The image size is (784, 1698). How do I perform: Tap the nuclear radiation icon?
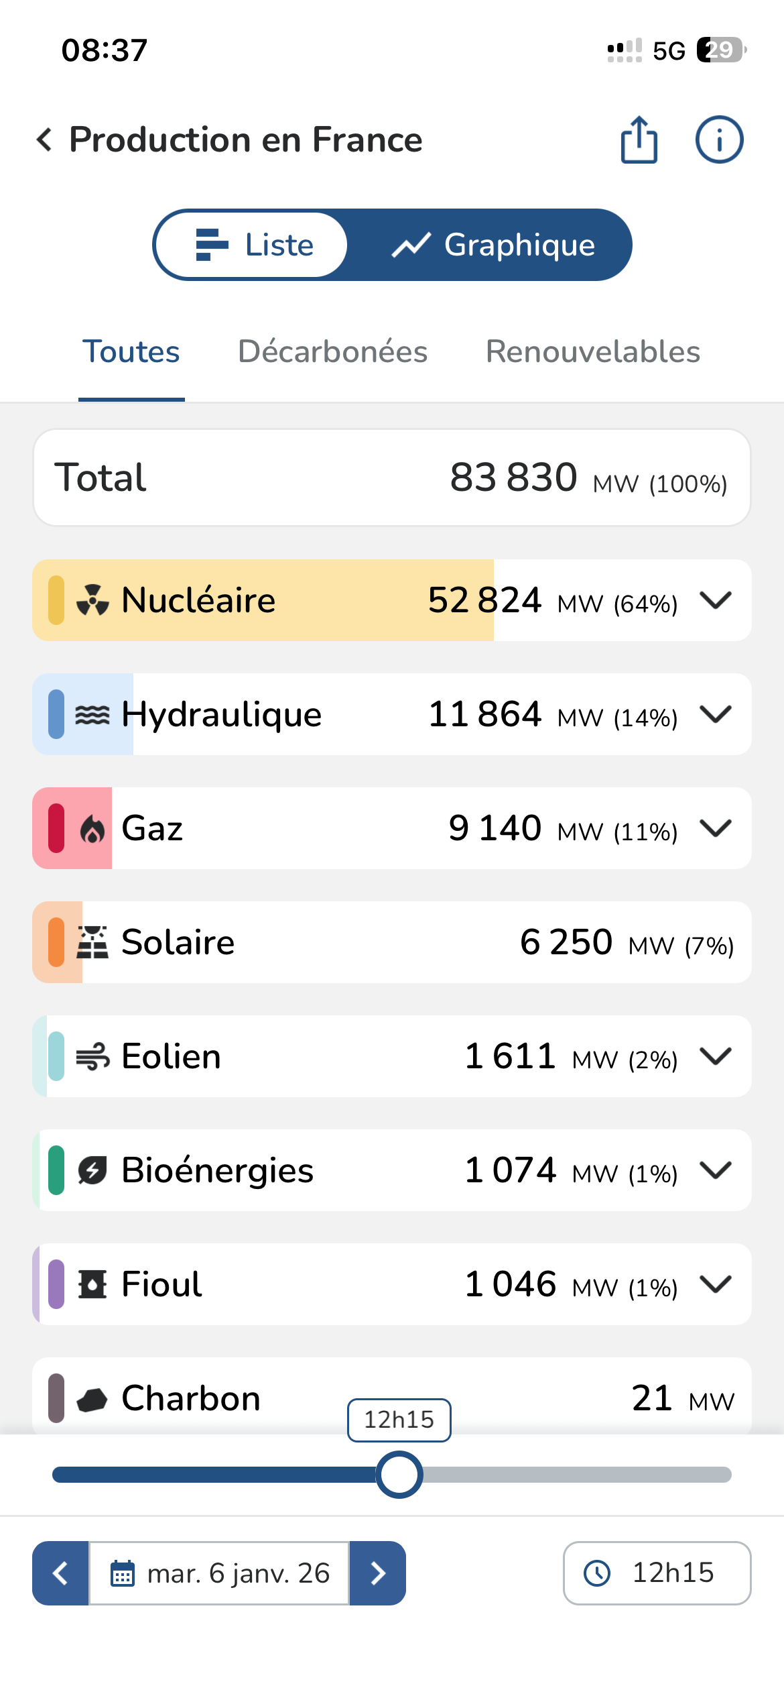pos(92,600)
